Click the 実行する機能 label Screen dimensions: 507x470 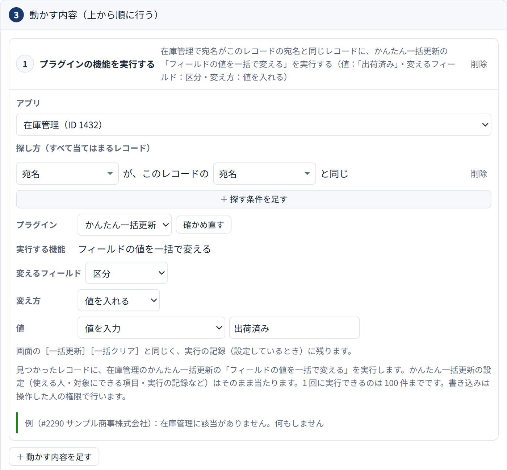point(41,249)
